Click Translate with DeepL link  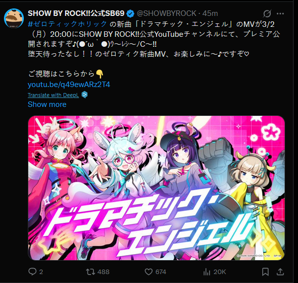click(53, 95)
